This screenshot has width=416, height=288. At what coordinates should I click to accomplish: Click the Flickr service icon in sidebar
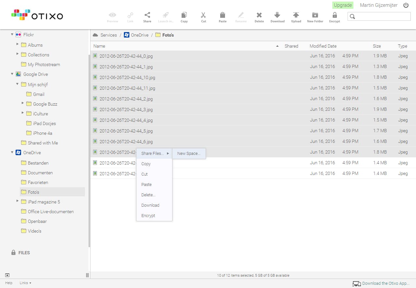pyautogui.click(x=18, y=35)
